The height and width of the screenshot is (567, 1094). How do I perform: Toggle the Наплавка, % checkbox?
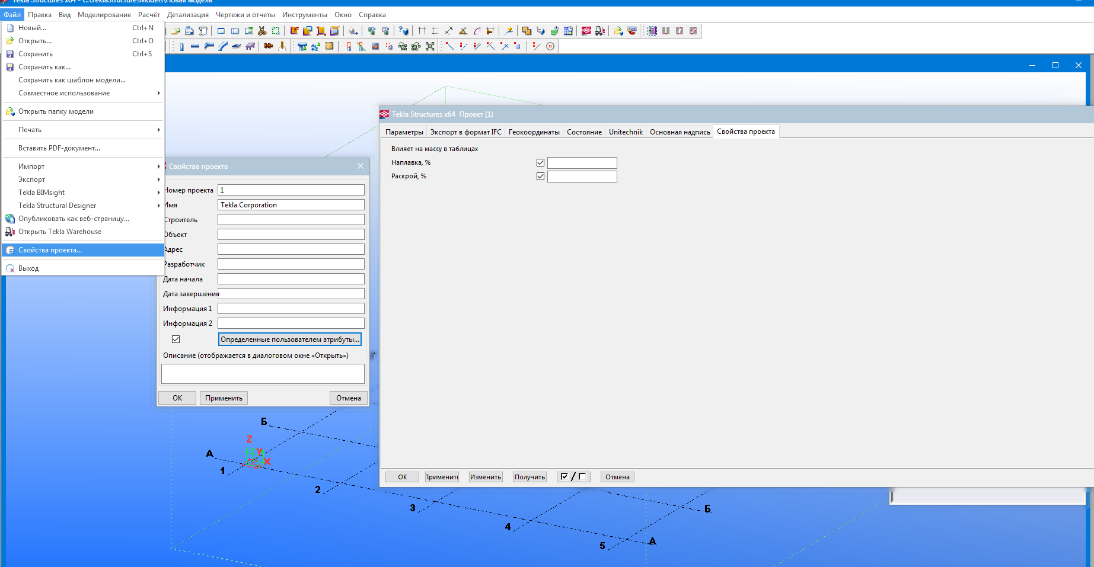coord(540,163)
